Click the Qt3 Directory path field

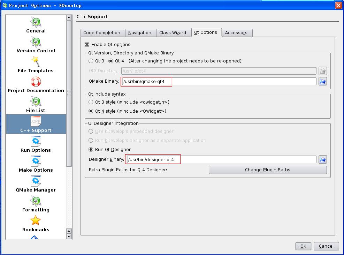pyautogui.click(x=219, y=71)
